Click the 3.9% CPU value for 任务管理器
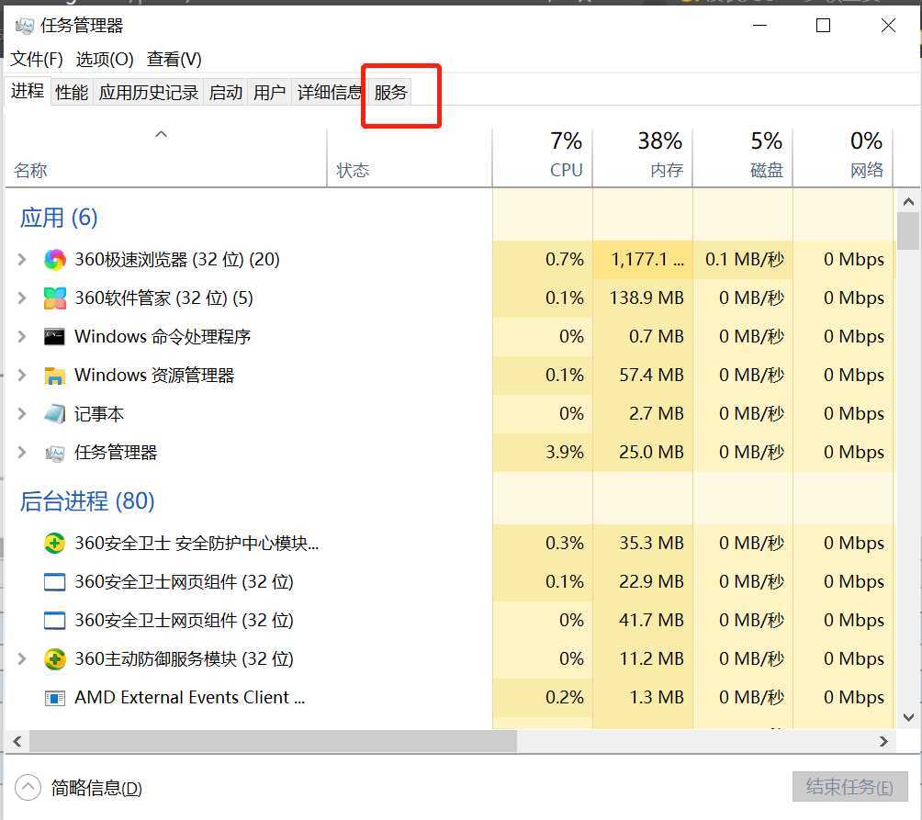Screen dimensions: 922x820 click(542, 453)
